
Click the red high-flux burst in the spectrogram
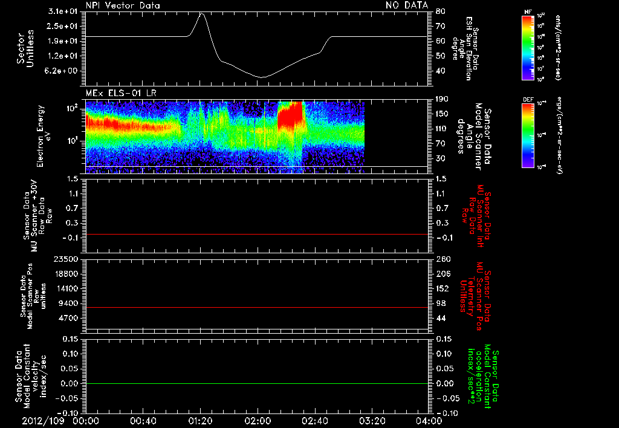tap(290, 114)
